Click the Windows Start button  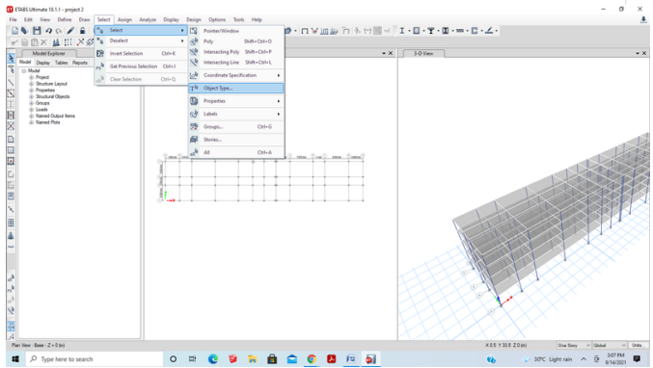click(x=15, y=359)
